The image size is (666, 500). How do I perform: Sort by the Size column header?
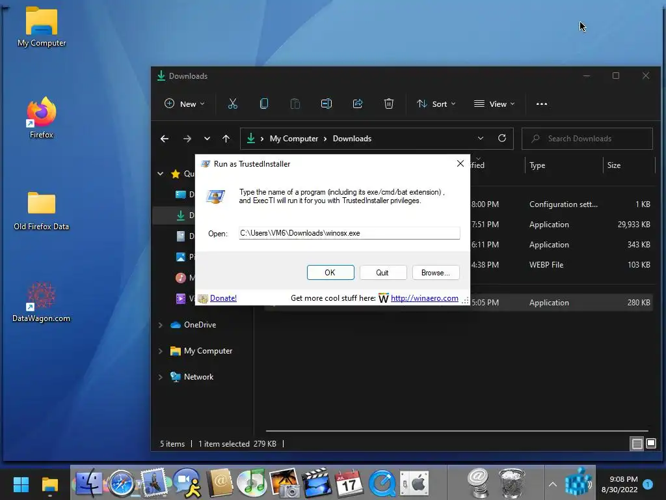(x=614, y=165)
